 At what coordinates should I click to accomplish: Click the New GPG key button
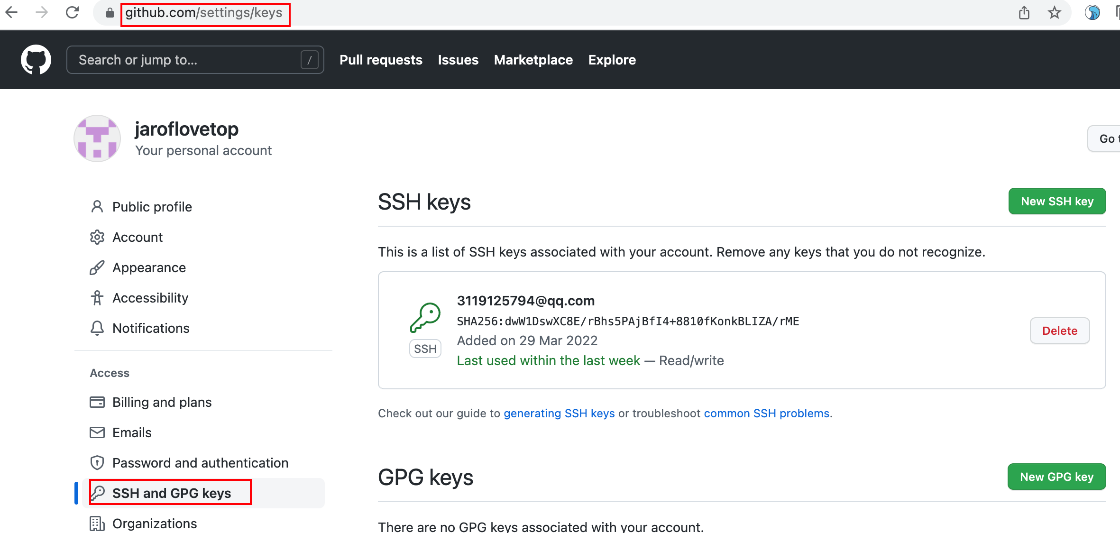click(x=1056, y=477)
